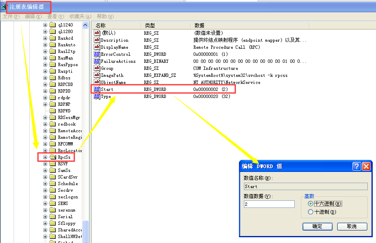This screenshot has height=243, width=376.
Task: Select the rdpdr tree item
Action: click(64, 98)
